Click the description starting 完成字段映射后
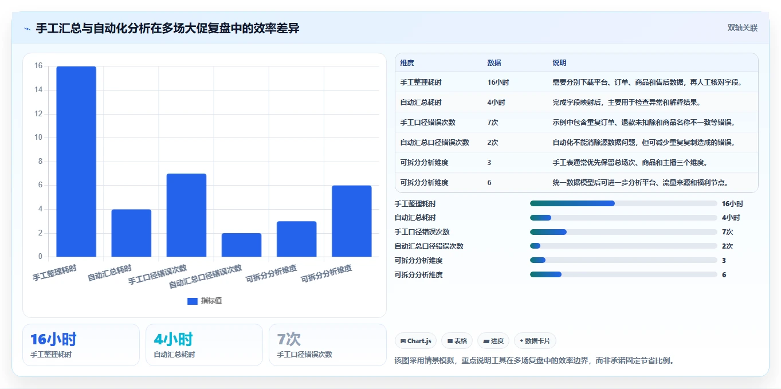This screenshot has width=781, height=389. 626,103
